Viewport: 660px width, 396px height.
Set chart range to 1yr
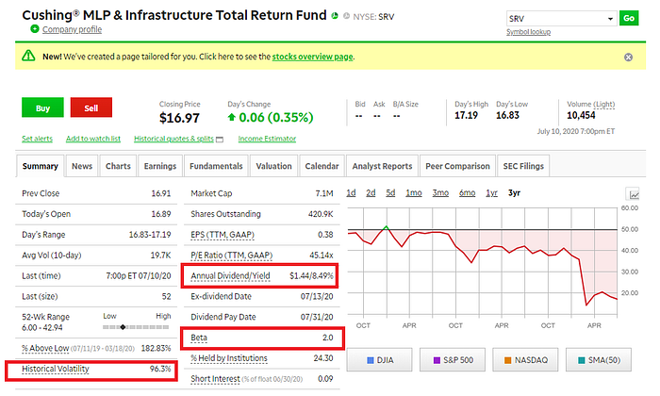[x=491, y=192]
